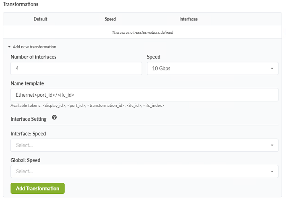Click the Transformations section heading

pos(20,4)
